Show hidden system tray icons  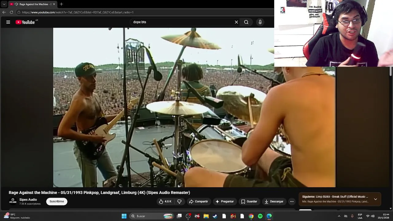(339, 216)
